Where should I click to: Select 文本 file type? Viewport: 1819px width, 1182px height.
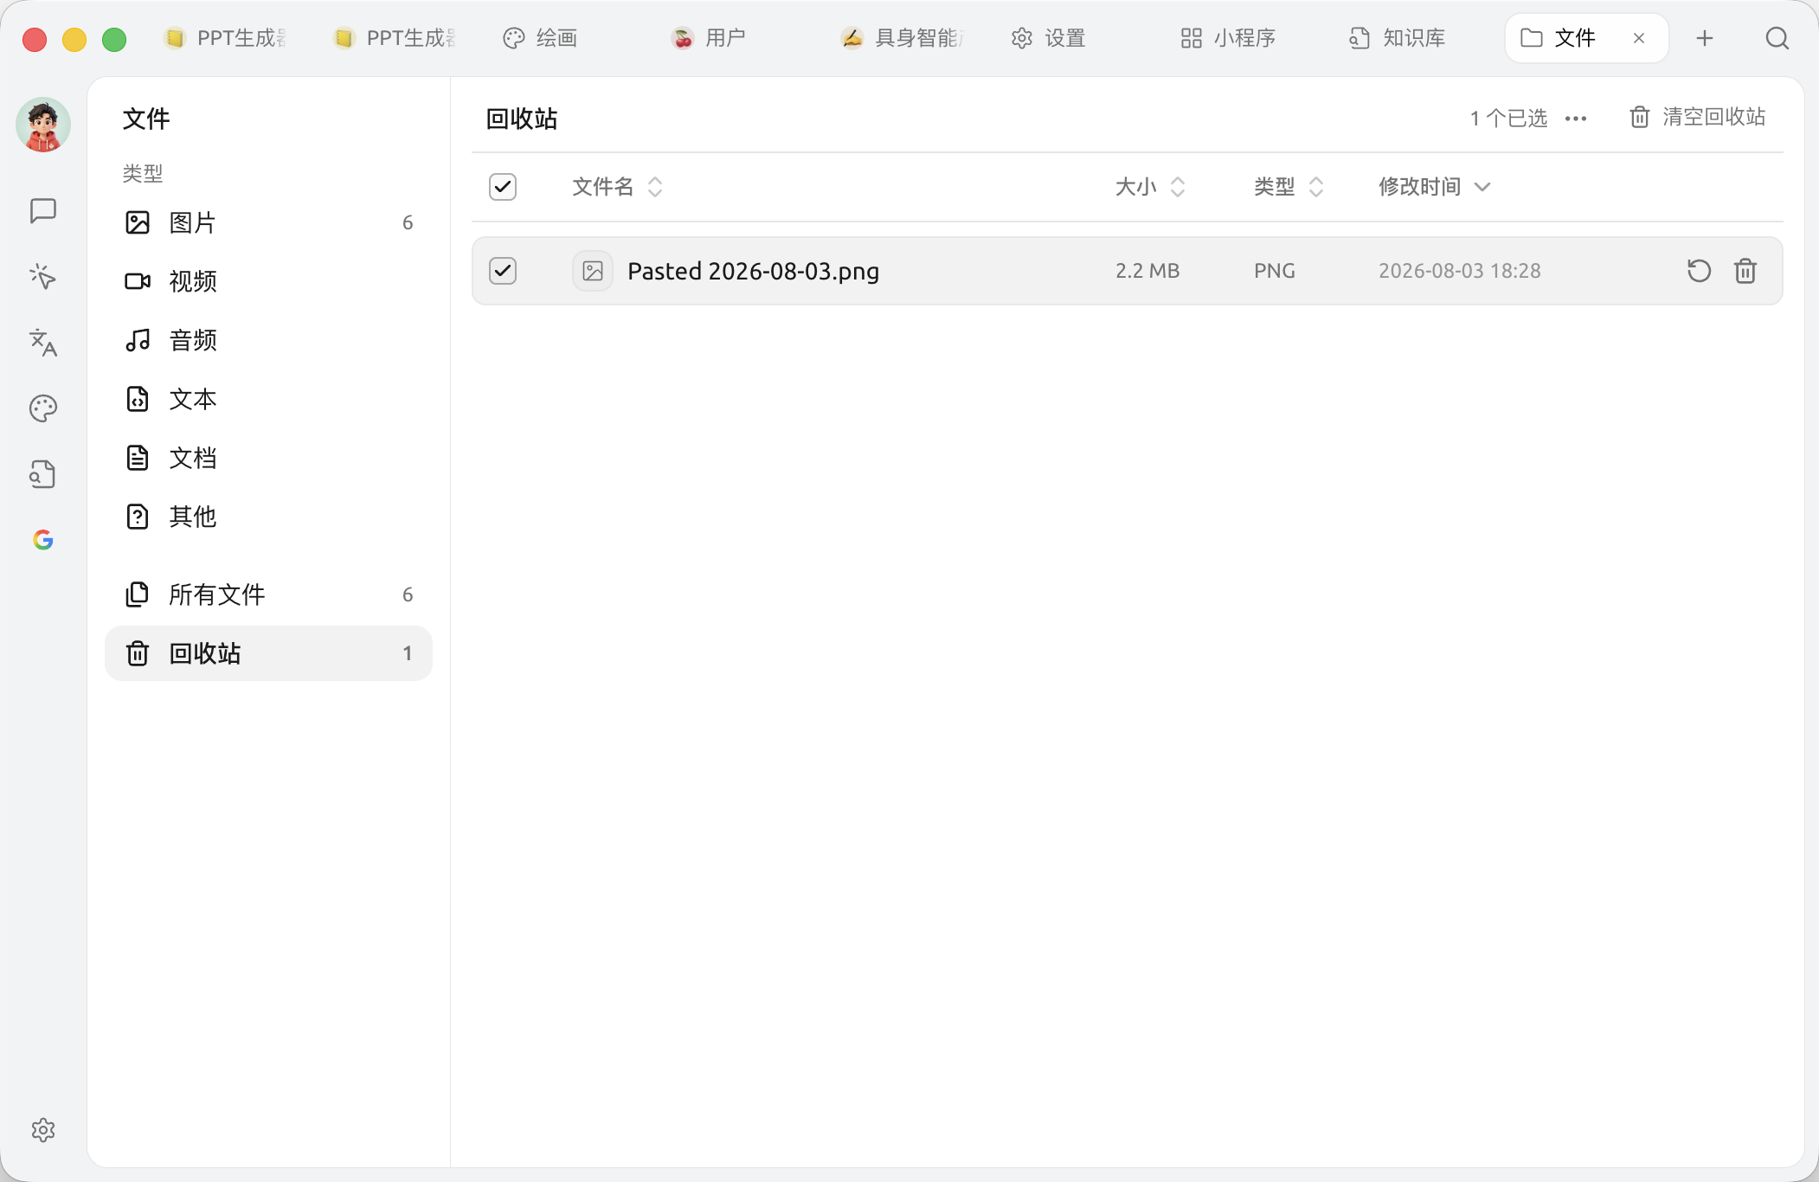(268, 399)
